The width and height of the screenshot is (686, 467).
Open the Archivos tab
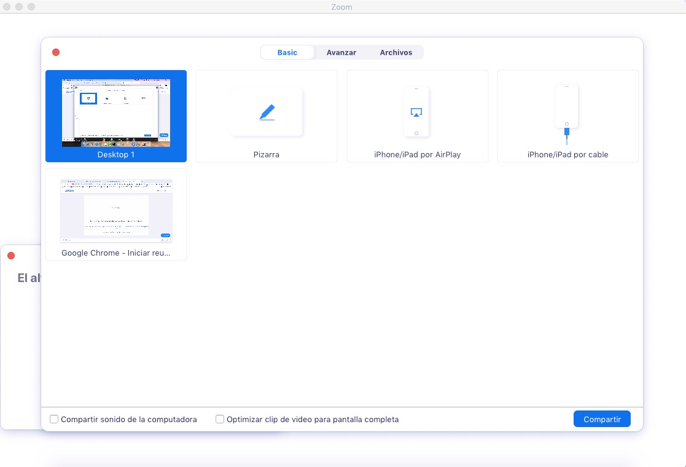396,52
